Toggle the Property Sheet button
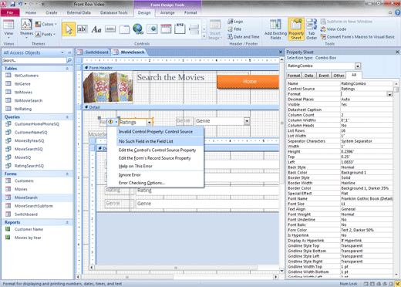 pos(296,29)
